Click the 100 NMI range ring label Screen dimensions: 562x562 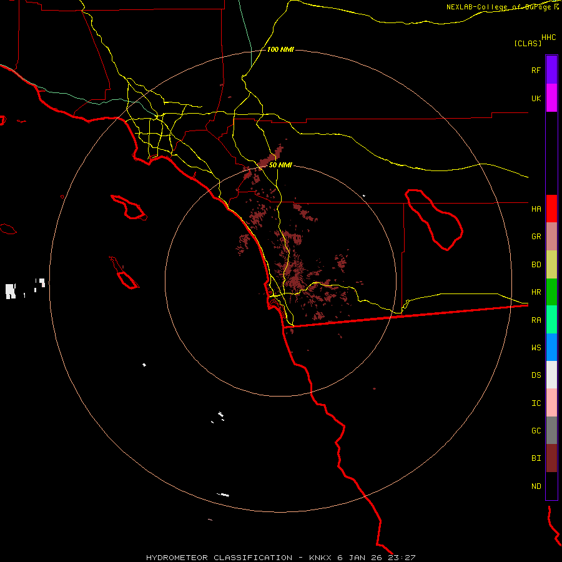[x=280, y=49]
